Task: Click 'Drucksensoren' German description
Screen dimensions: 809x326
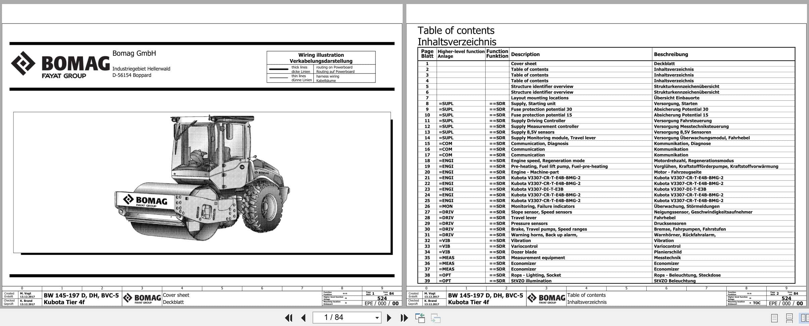Action: click(x=670, y=224)
